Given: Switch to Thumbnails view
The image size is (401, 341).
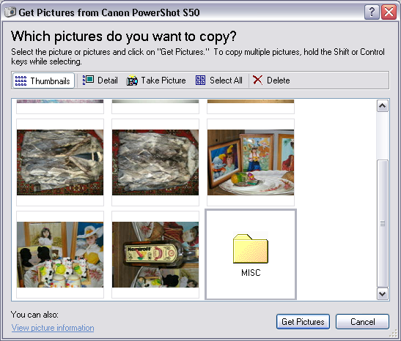Looking at the screenshot, I should pyautogui.click(x=43, y=80).
